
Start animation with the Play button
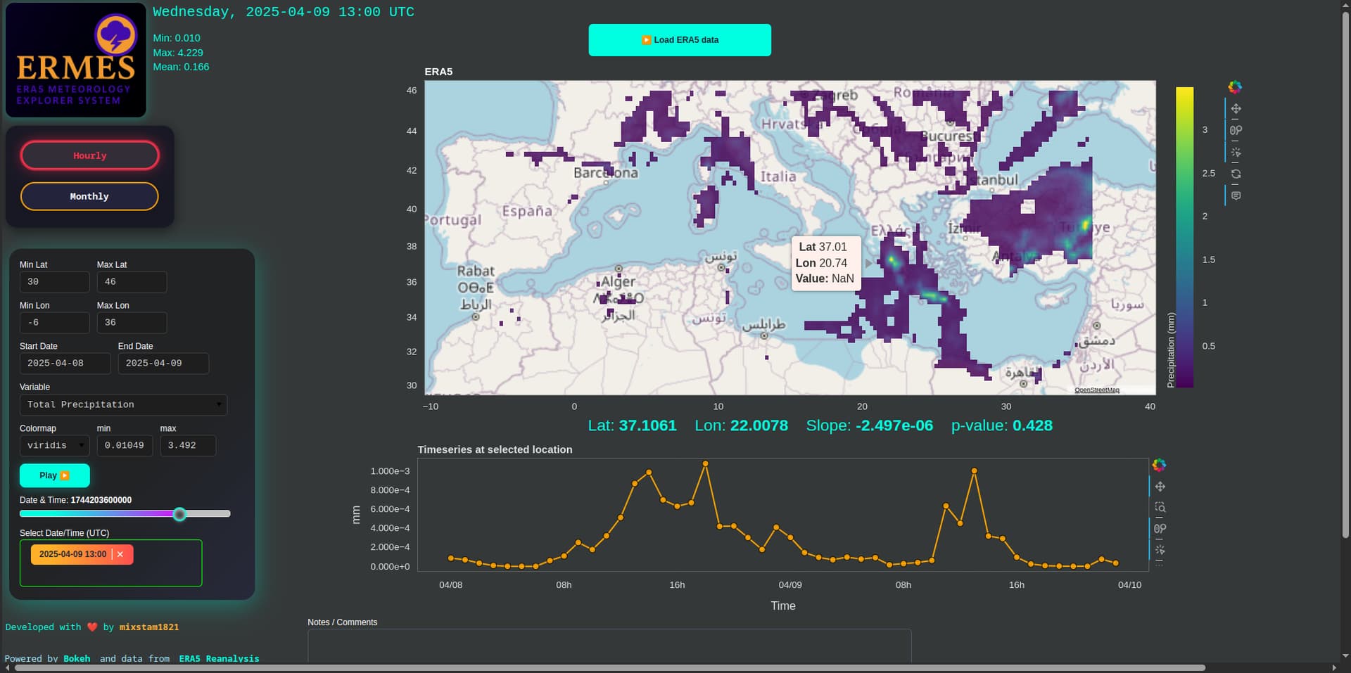click(55, 475)
